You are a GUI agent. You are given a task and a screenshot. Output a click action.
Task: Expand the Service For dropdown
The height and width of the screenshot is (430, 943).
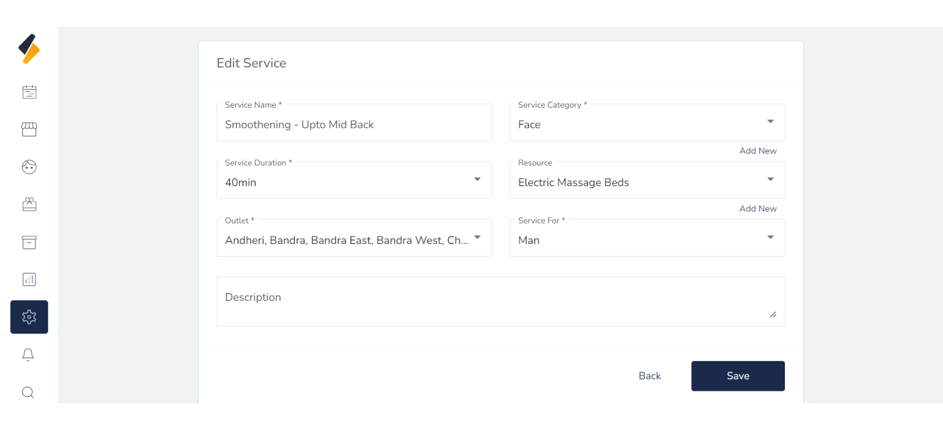[x=647, y=238]
